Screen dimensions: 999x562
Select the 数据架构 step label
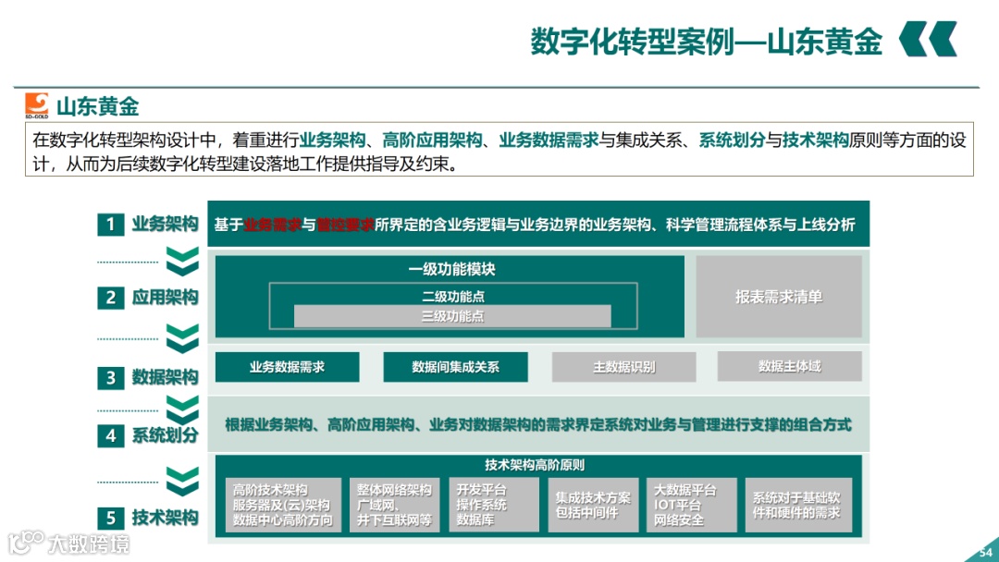pos(165,377)
